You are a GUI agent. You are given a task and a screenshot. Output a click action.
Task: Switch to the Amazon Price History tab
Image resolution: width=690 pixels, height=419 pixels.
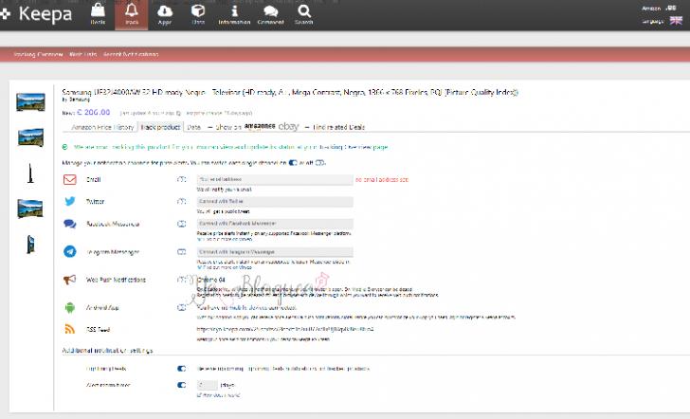pyautogui.click(x=101, y=126)
